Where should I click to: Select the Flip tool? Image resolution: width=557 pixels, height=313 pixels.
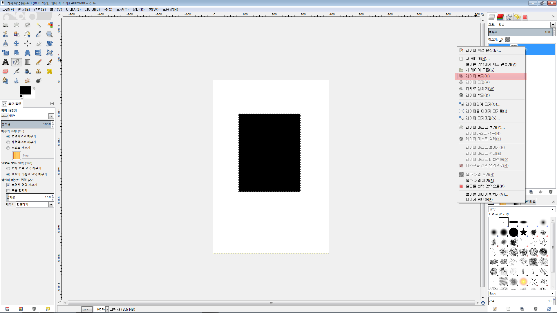point(39,53)
